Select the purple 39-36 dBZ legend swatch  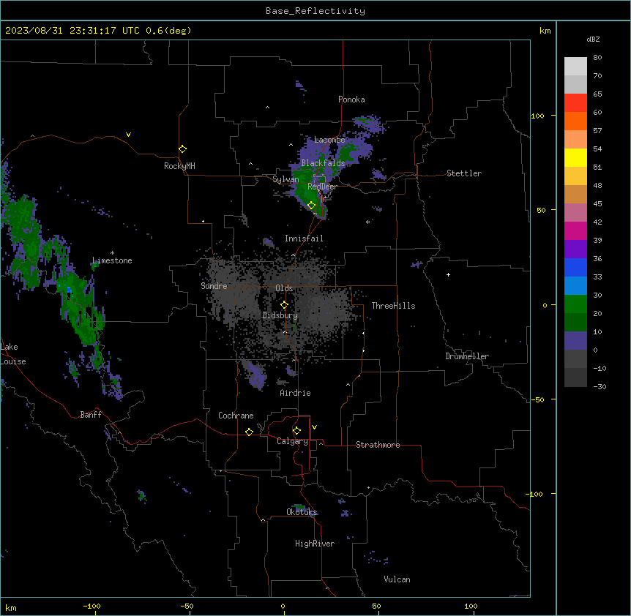tap(575, 249)
